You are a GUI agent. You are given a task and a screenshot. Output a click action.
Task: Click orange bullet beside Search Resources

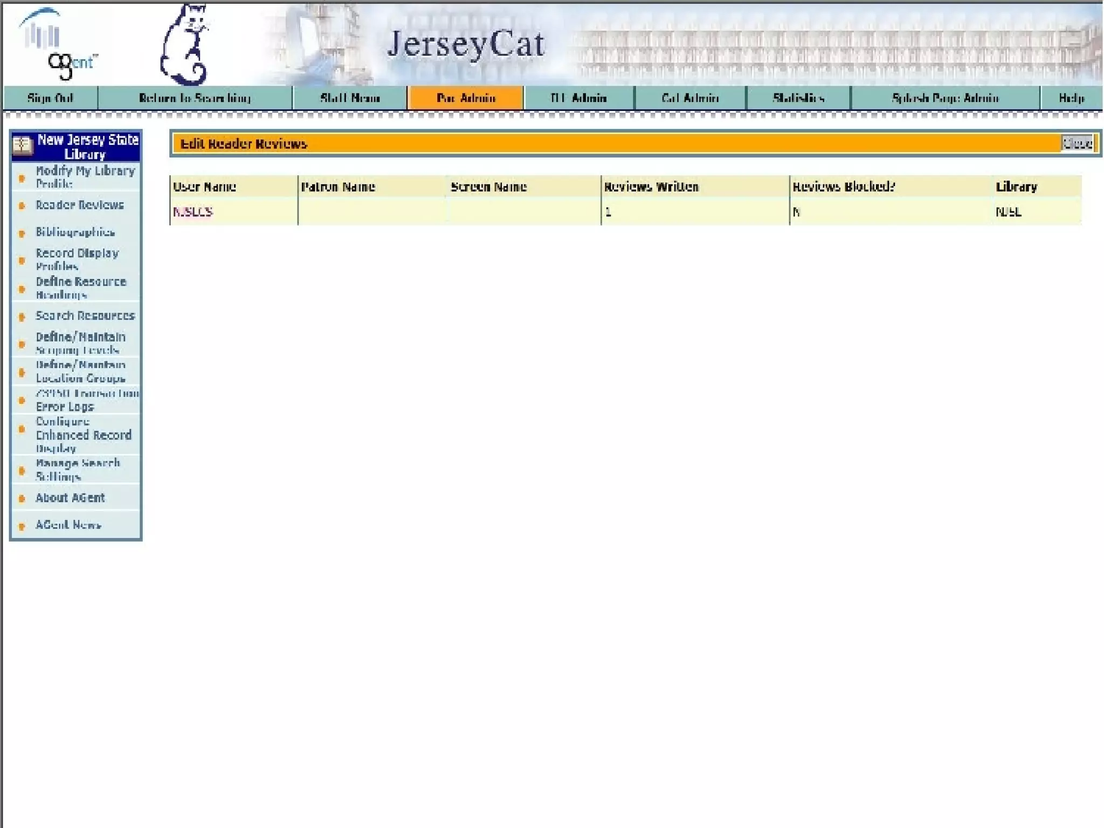(22, 317)
